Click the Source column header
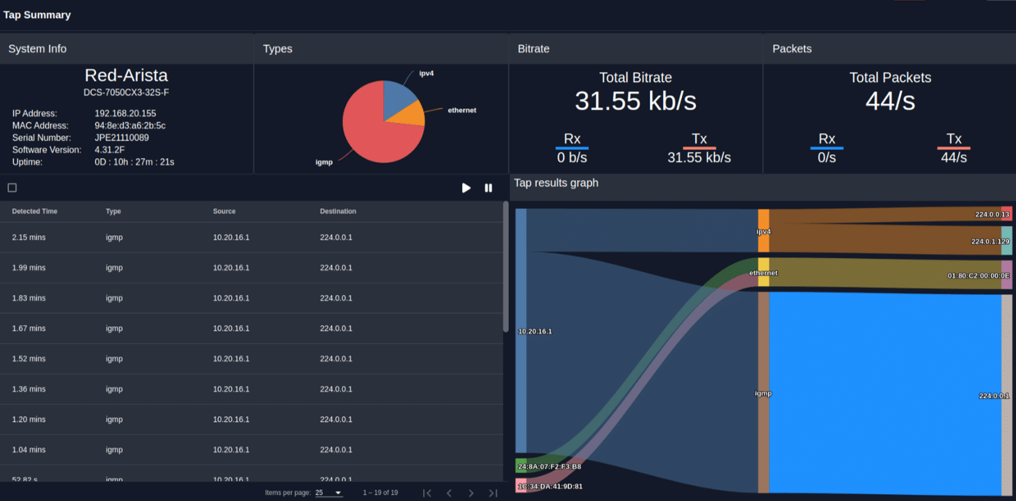 pos(224,212)
